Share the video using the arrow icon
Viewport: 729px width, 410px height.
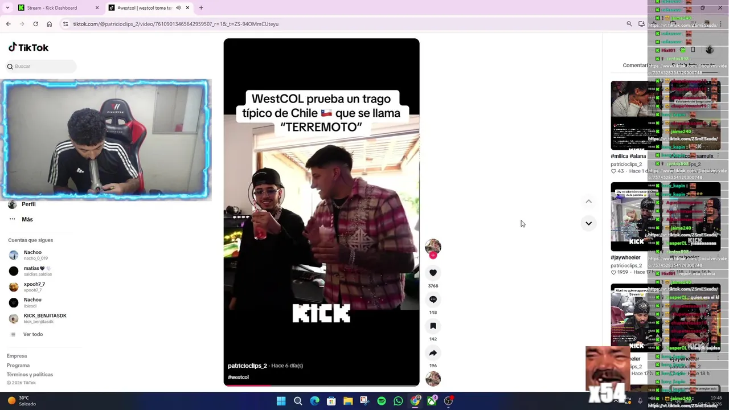point(433,353)
